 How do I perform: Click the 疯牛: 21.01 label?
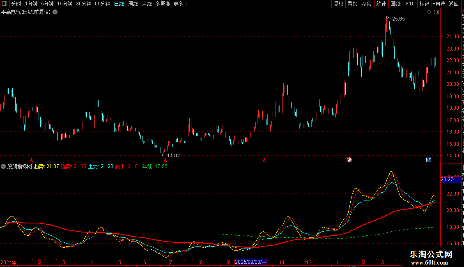coord(128,166)
